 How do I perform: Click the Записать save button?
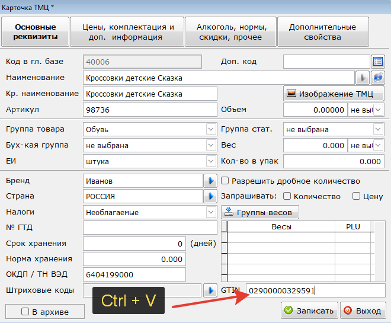tap(309, 311)
